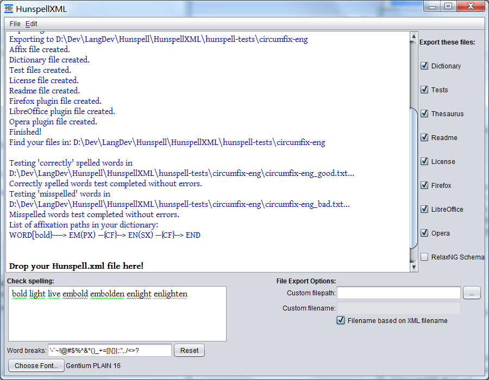The image size is (489, 380).
Task: Uncheck the Dictionary export checkbox
Action: [424, 66]
